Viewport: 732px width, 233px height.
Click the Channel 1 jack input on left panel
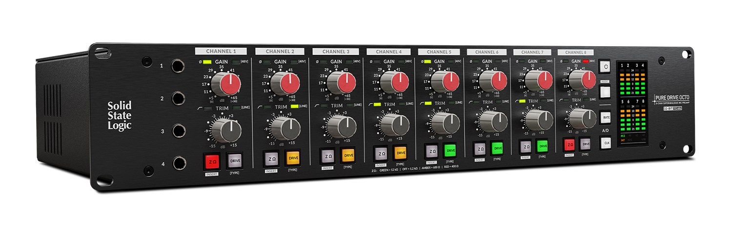[178, 66]
